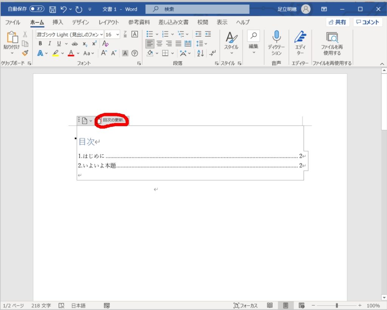Switch to the Insert ribbon tab

click(58, 22)
